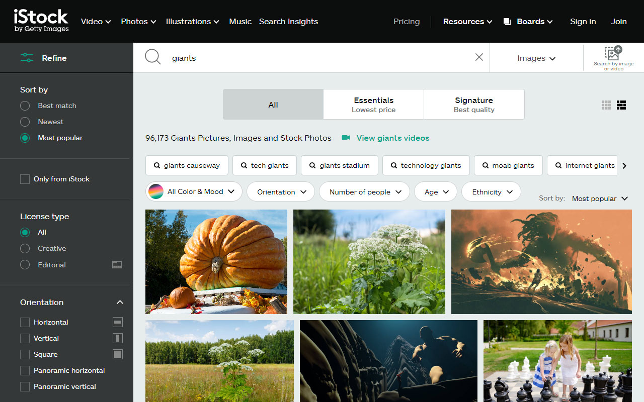644x402 pixels.
Task: Open the Refine filters panel
Action: pyautogui.click(x=43, y=58)
